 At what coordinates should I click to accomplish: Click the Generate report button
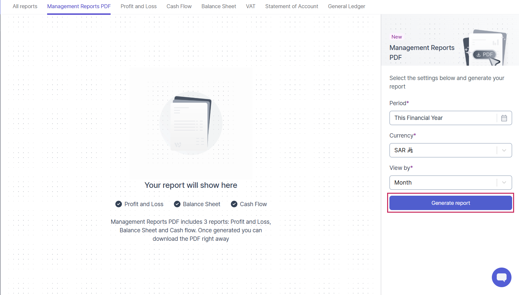point(450,203)
